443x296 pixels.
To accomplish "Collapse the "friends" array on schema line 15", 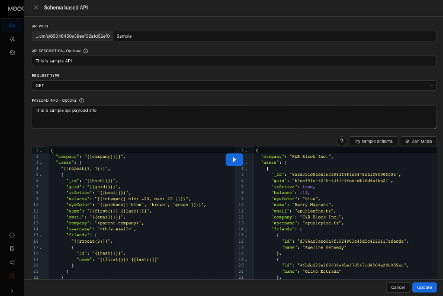I will [40, 234].
